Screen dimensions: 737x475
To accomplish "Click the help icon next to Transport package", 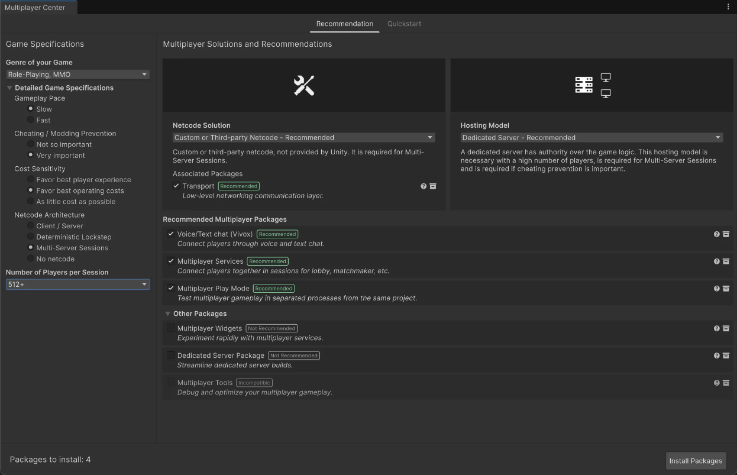I will [x=423, y=186].
